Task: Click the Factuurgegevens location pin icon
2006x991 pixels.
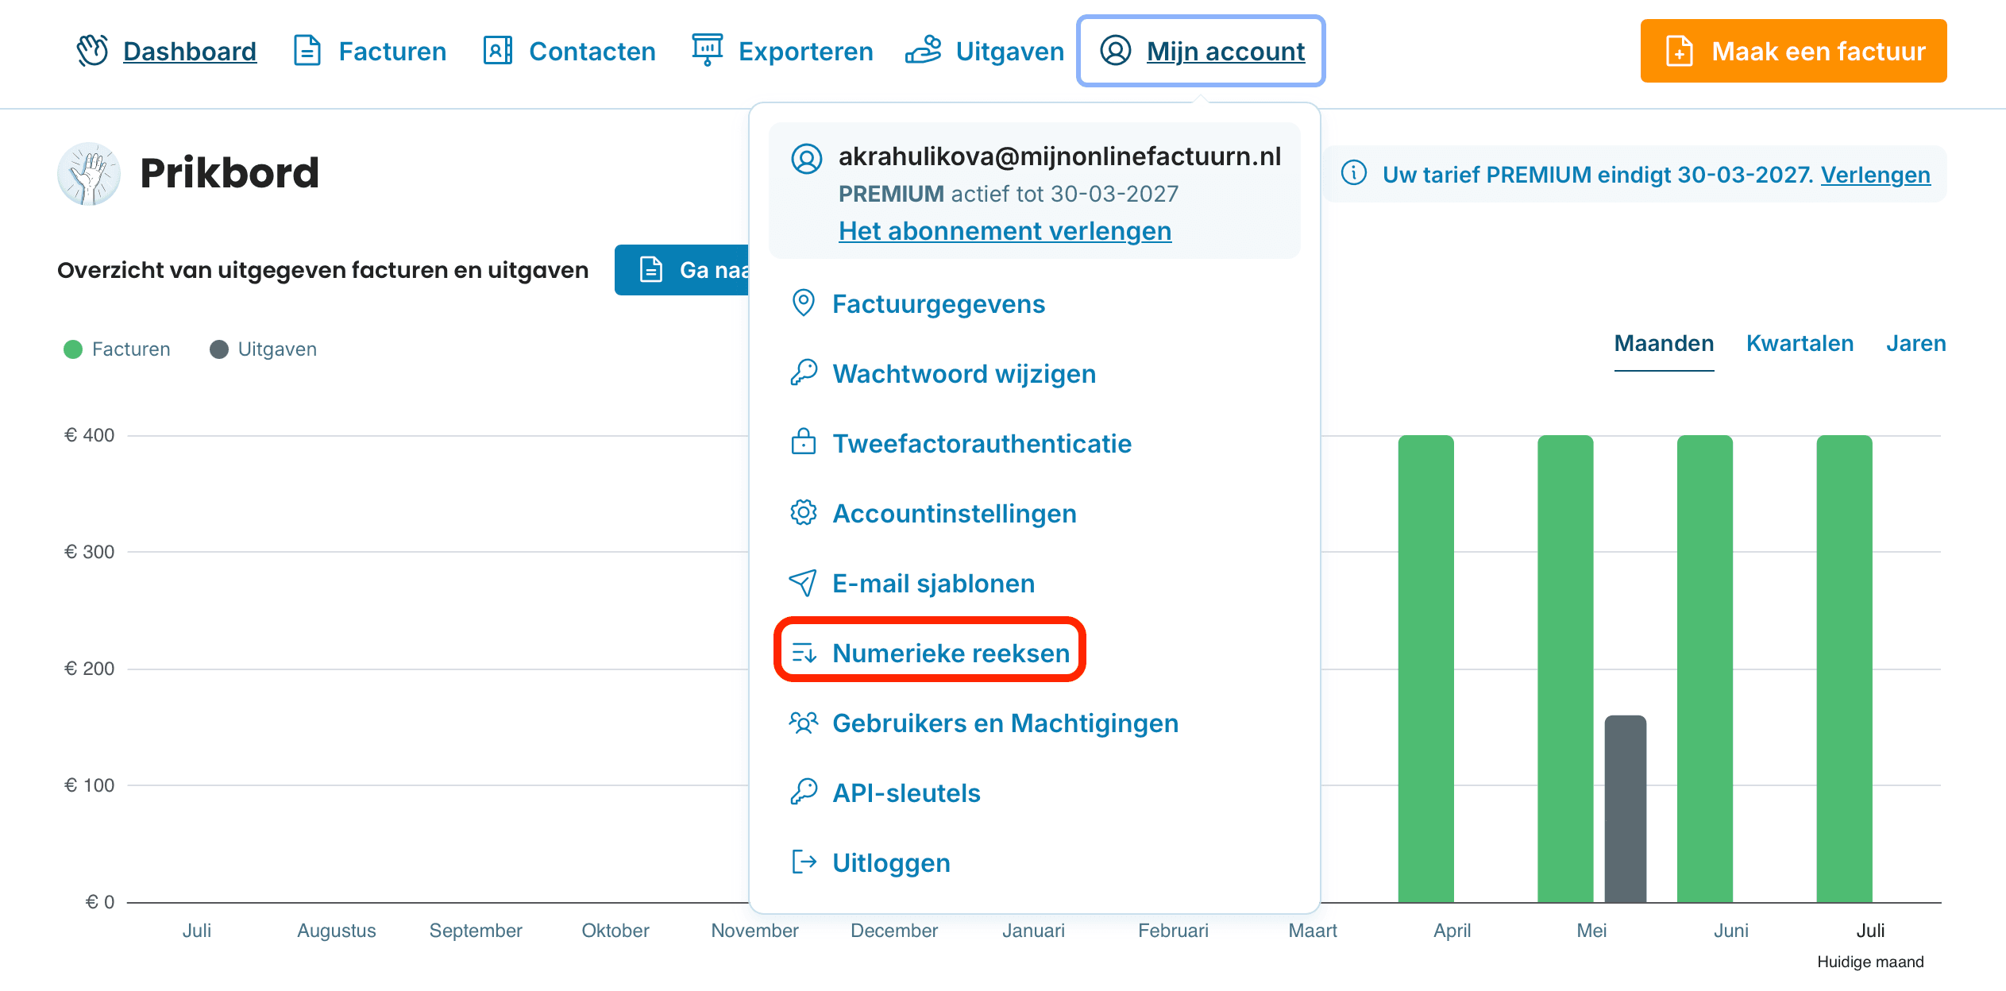Action: coord(804,303)
